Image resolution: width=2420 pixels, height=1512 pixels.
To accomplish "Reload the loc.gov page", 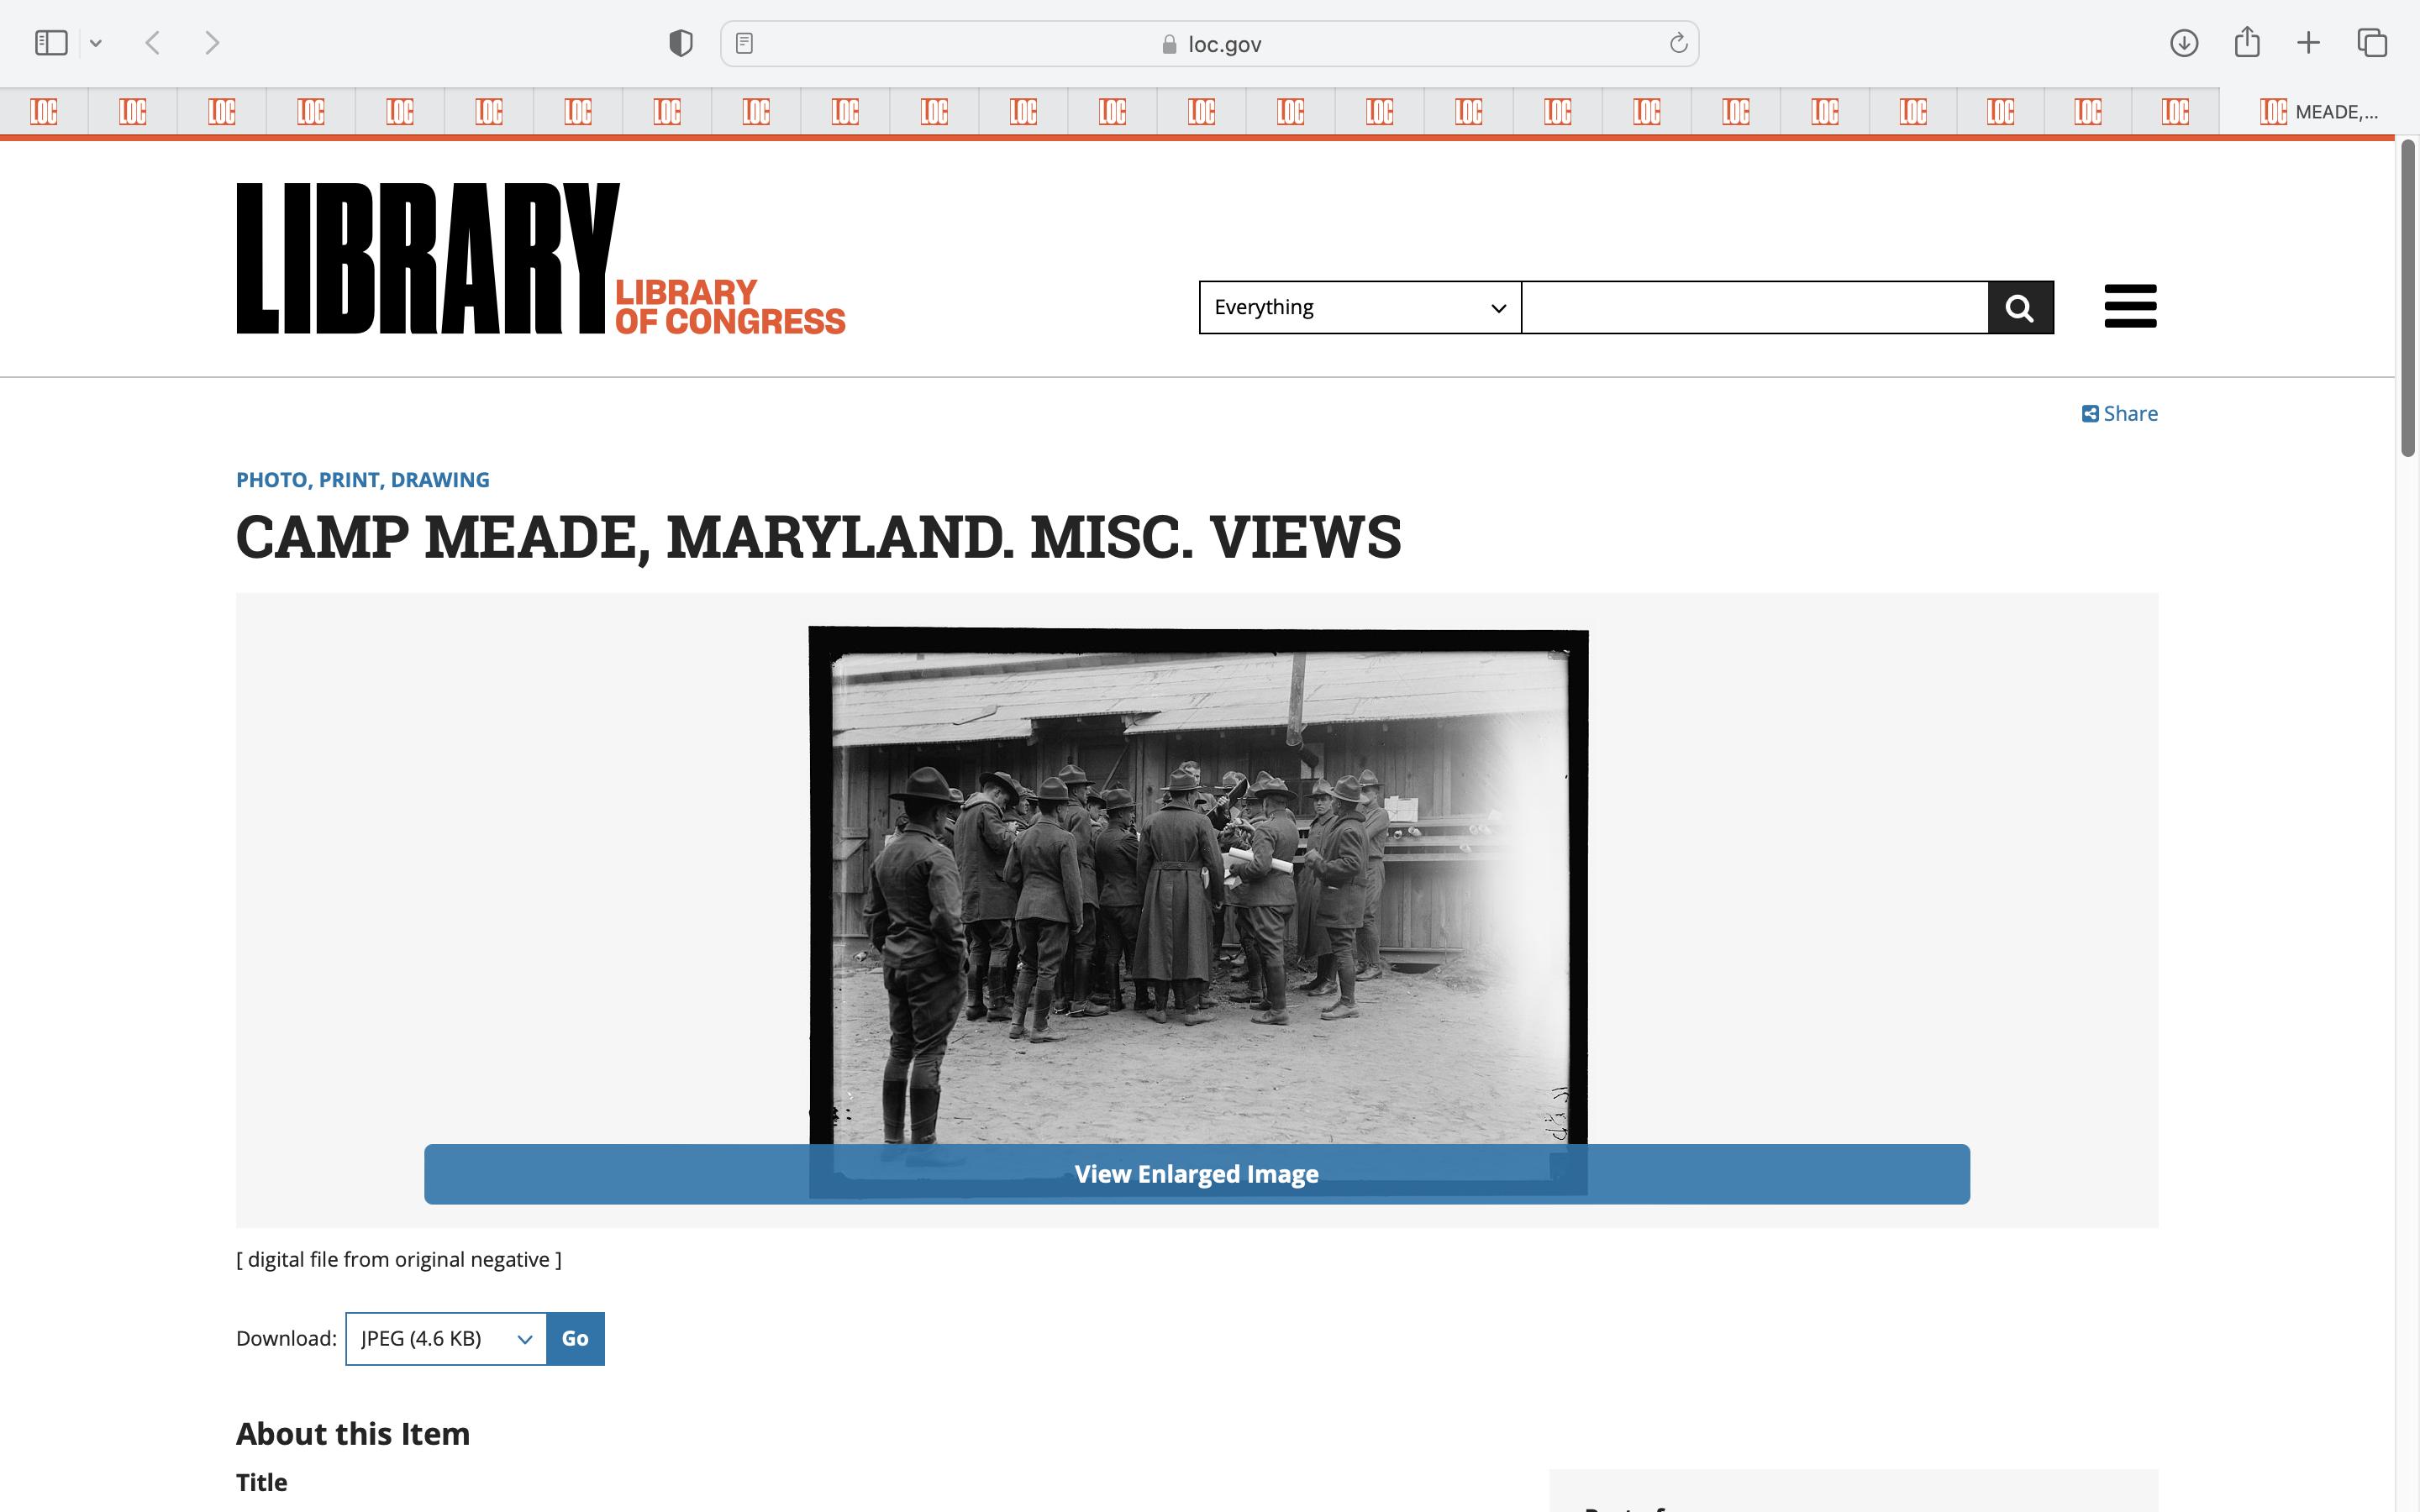I will click(1678, 43).
